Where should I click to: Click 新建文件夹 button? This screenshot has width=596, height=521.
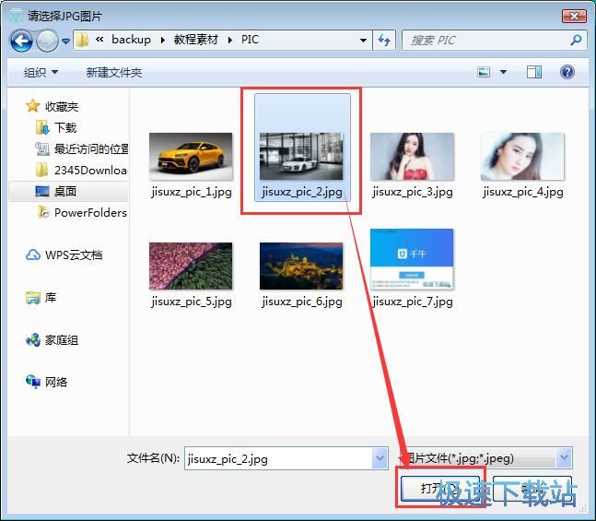point(114,72)
